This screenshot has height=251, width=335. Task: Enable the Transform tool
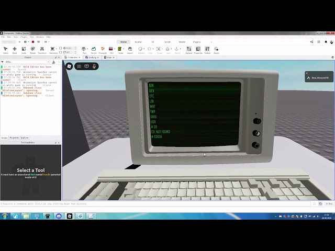tap(42, 50)
